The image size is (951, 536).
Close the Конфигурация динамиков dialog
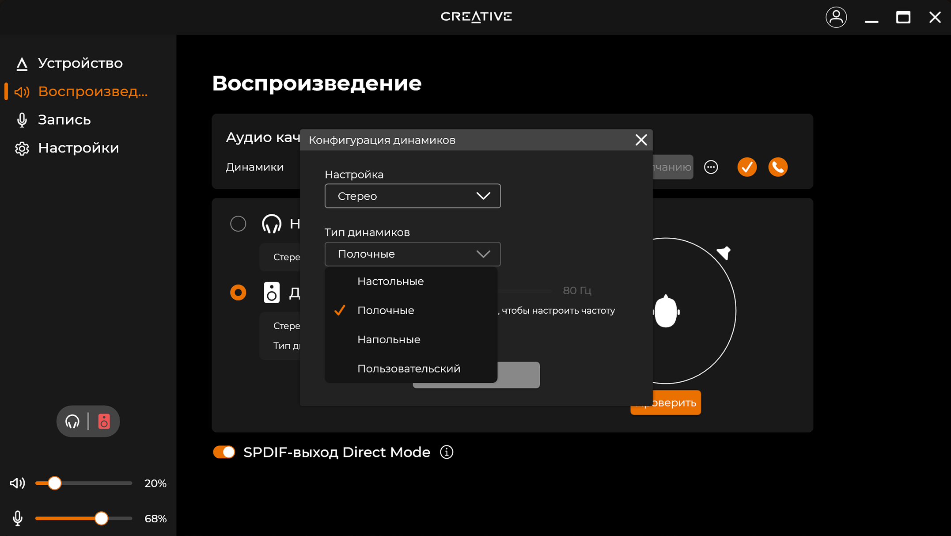tap(641, 140)
